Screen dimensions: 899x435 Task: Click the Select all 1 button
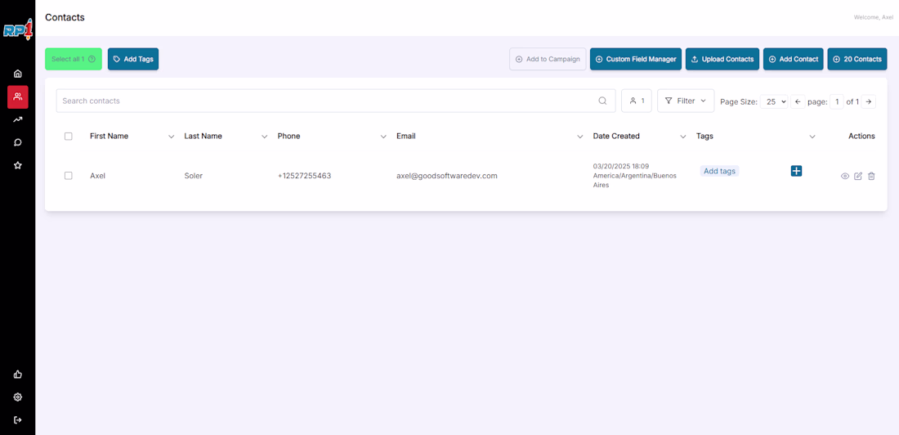pyautogui.click(x=74, y=59)
